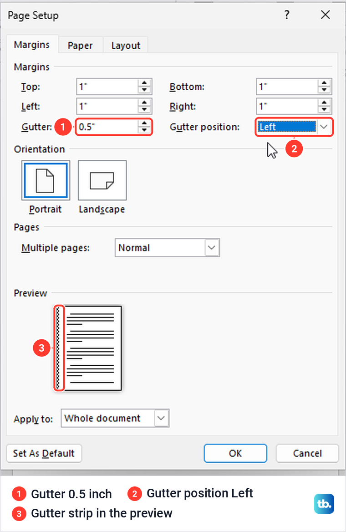Screen dimensions: 346x532
Task: Open the Gutter position dropdown
Action: [x=324, y=127]
